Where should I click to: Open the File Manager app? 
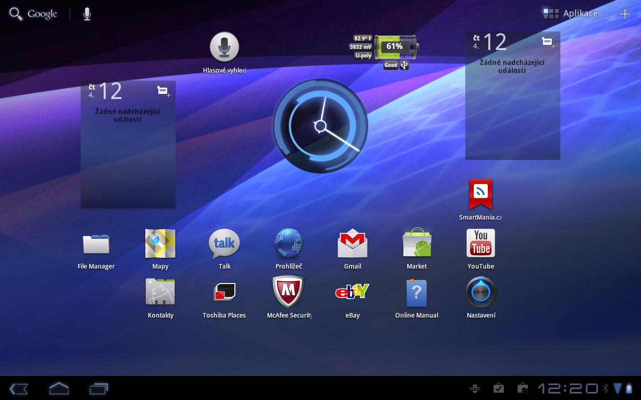(96, 249)
